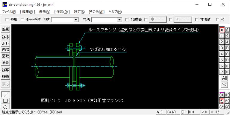The height and width of the screenshot is (115, 230).
Task: Enable the 水平・垂直 checkbox
Action: pyautogui.click(x=22, y=19)
